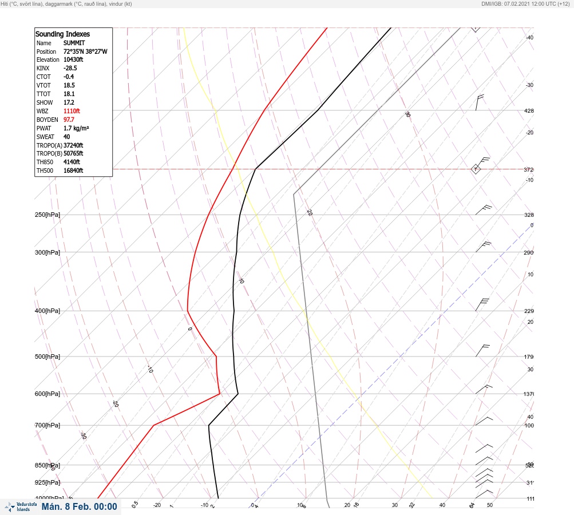Click the wind barb at the 700 hPa level
The height and width of the screenshot is (515, 574).
(484, 421)
